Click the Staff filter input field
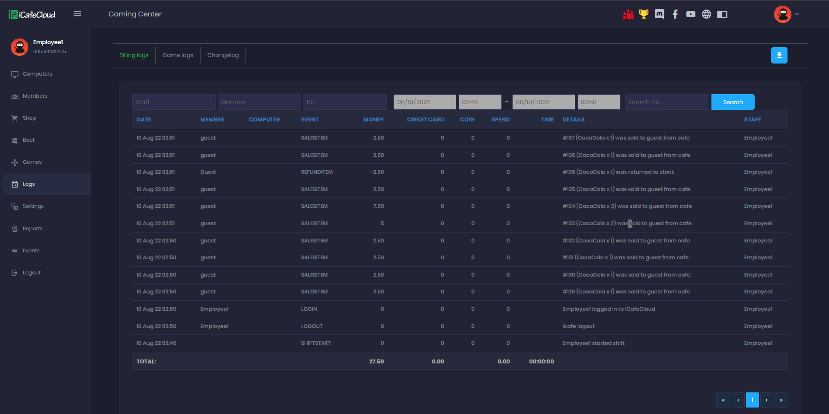Image resolution: width=829 pixels, height=414 pixels. (x=173, y=102)
